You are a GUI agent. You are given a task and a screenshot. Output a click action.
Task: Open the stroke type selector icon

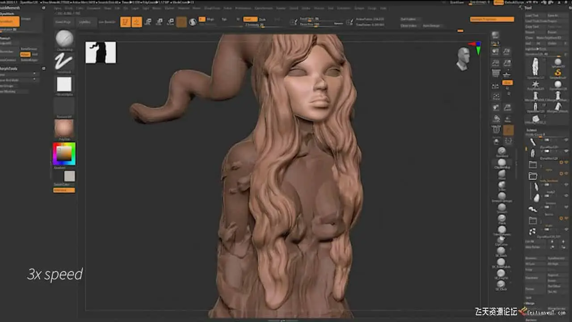(64, 62)
